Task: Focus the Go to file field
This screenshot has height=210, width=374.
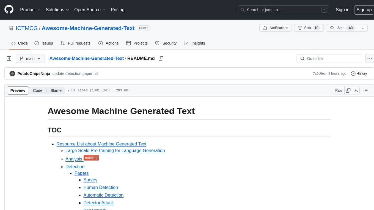Action: click(329, 59)
